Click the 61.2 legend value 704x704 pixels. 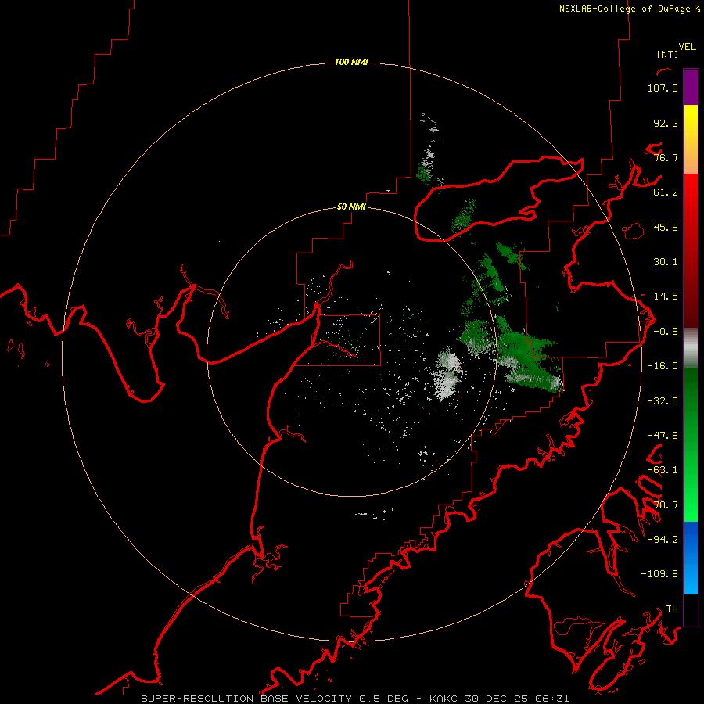tap(666, 192)
